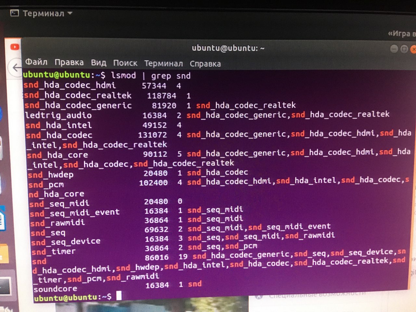Open the Файл menu
The height and width of the screenshot is (312, 416).
click(36, 62)
